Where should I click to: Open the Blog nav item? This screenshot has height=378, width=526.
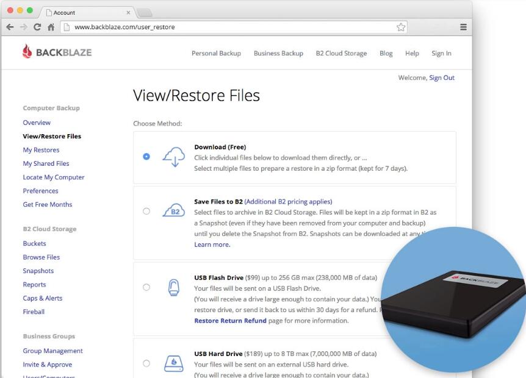386,53
